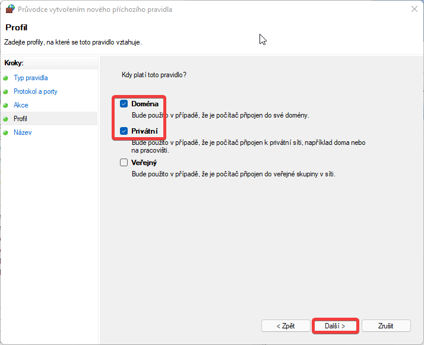Select the Profil step in sidebar

pos(20,119)
